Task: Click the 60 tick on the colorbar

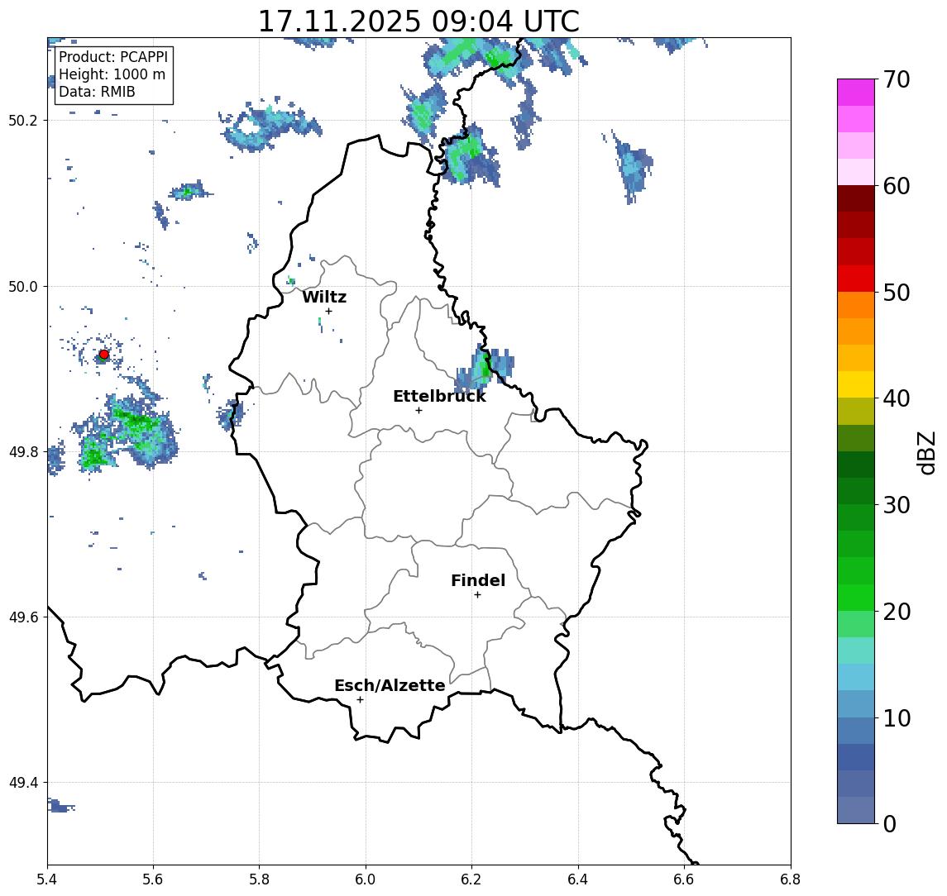Action: pyautogui.click(x=897, y=187)
